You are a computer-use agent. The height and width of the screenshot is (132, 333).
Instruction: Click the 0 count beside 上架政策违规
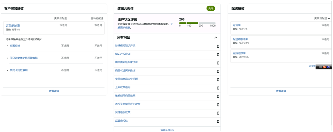click(218, 88)
